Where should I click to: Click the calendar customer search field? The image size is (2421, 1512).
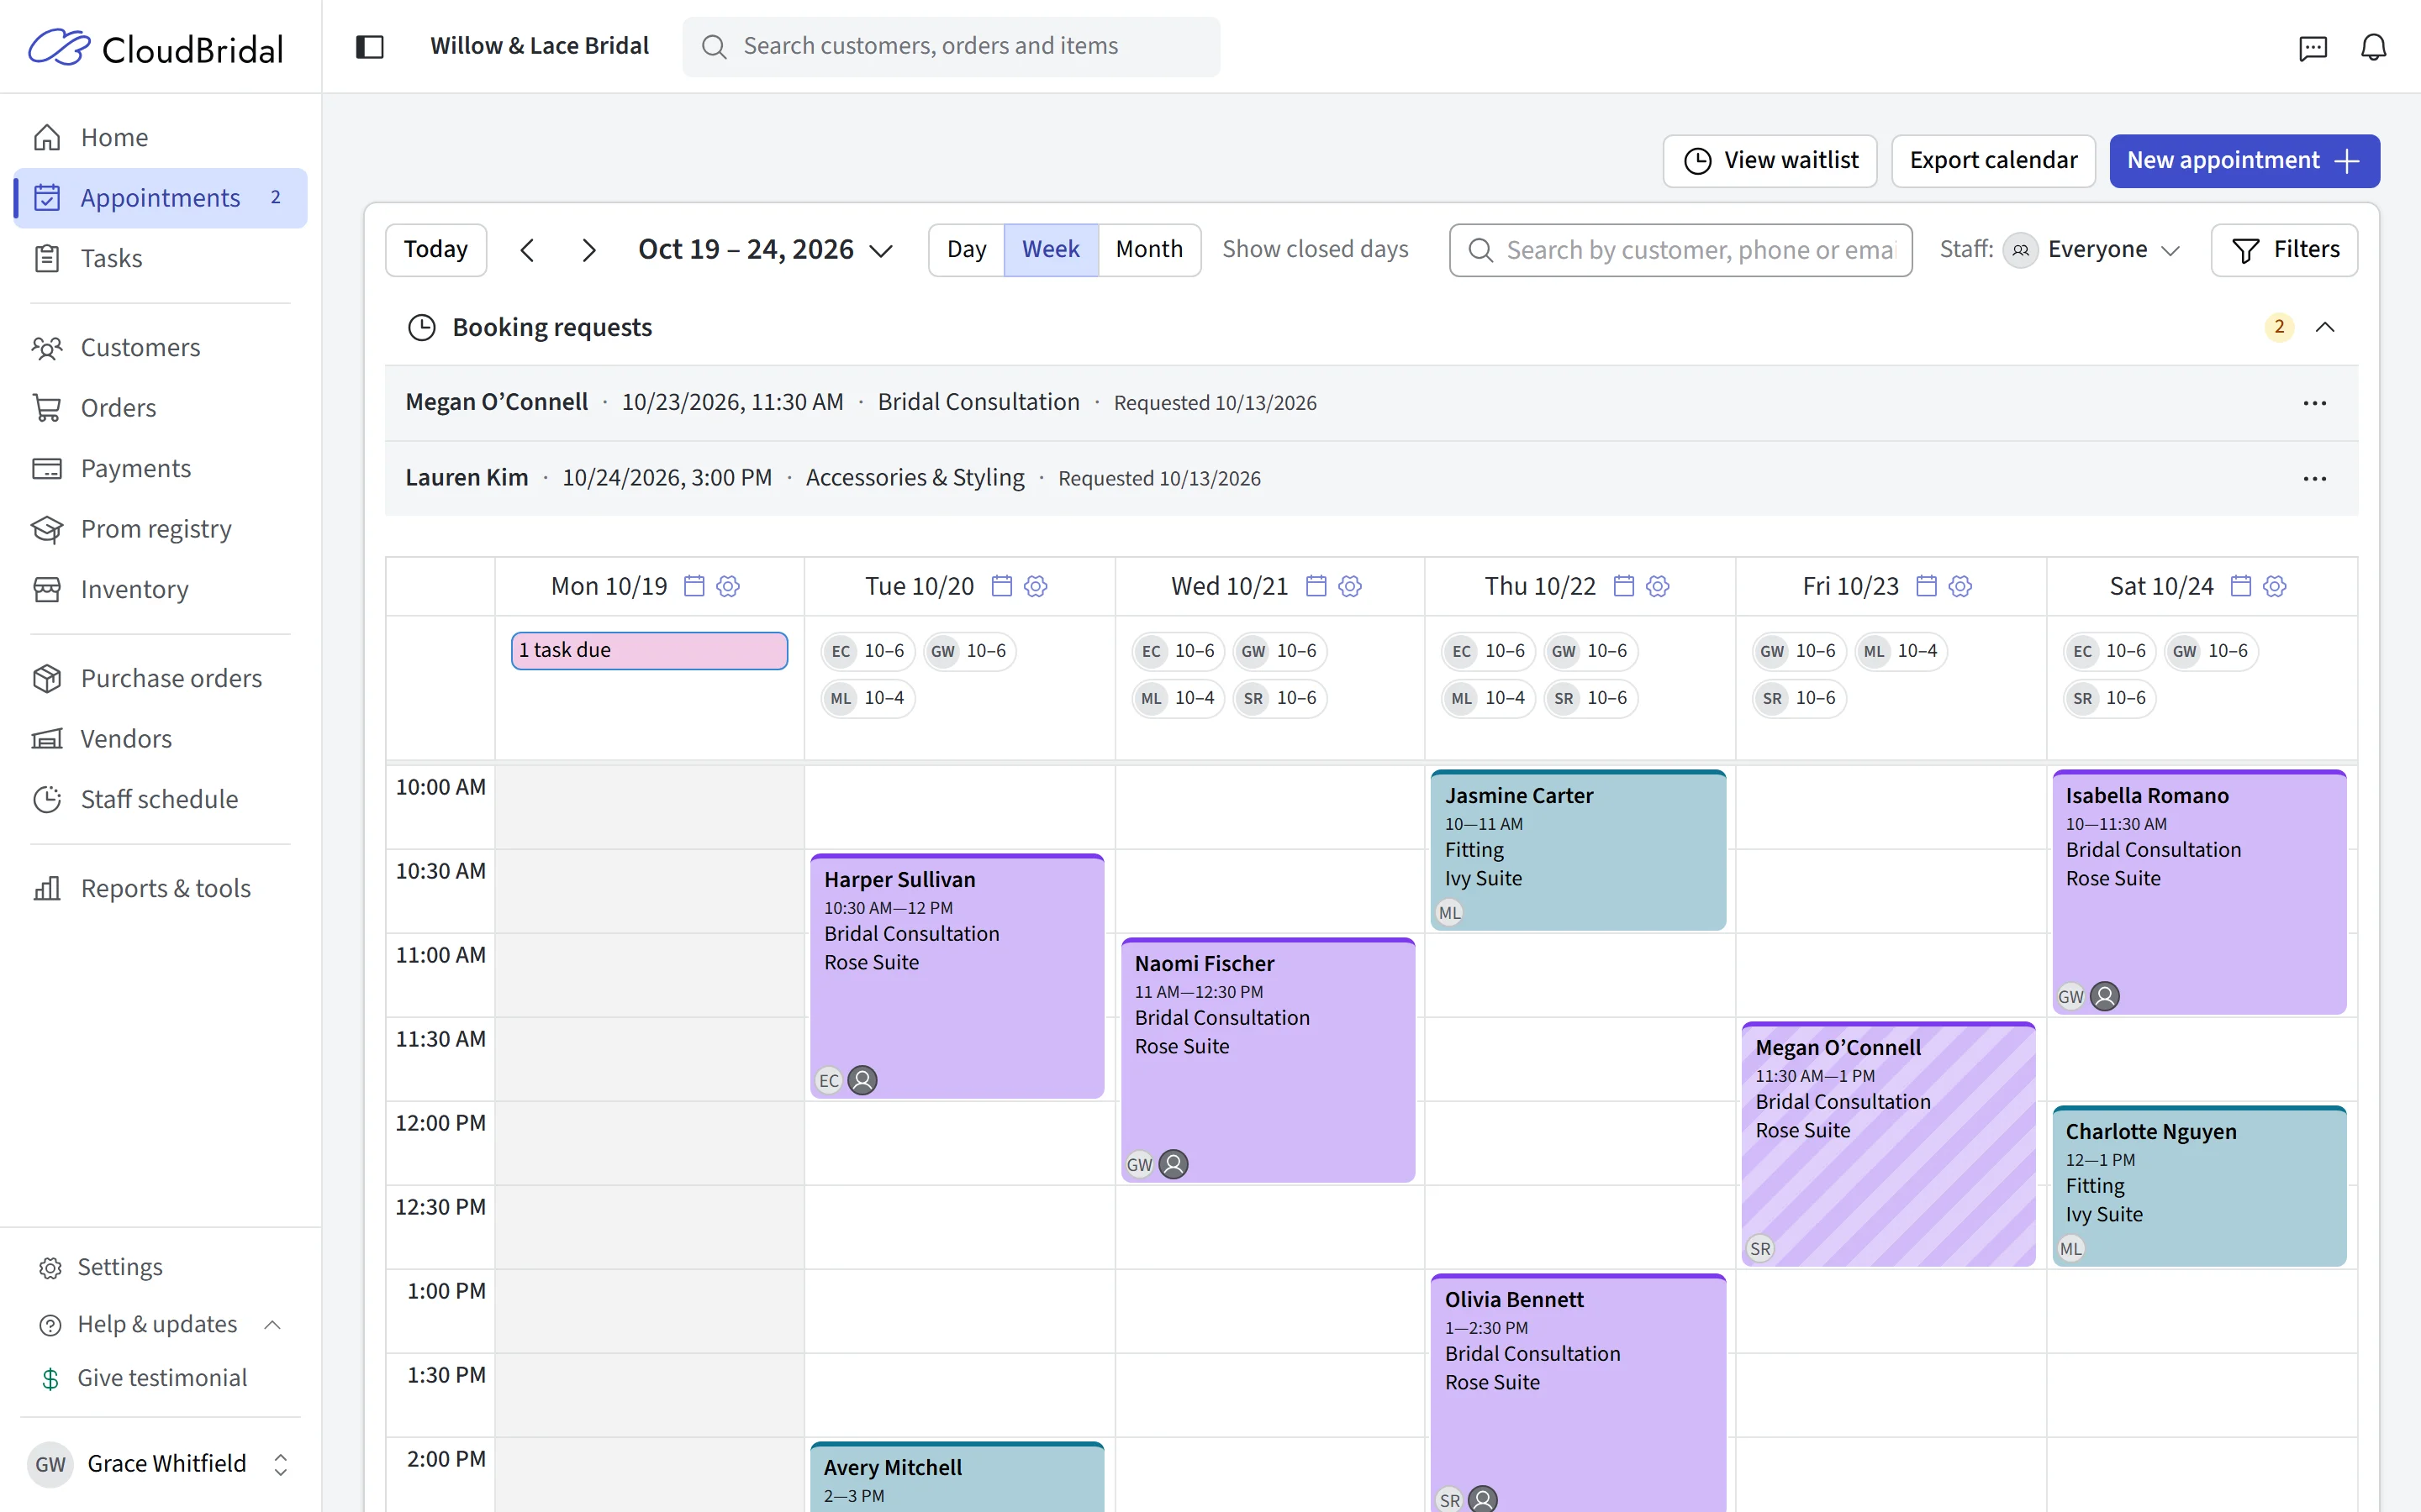point(1680,250)
